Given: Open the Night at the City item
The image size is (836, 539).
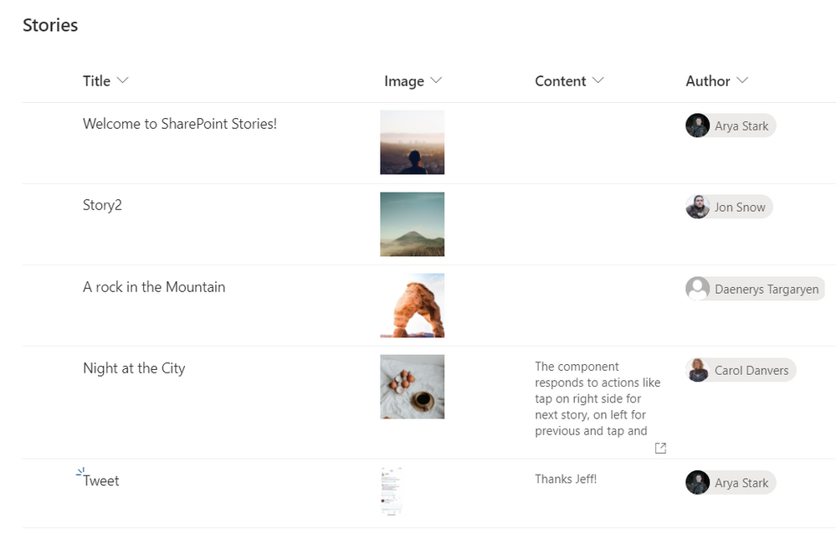Looking at the screenshot, I should pos(134,368).
